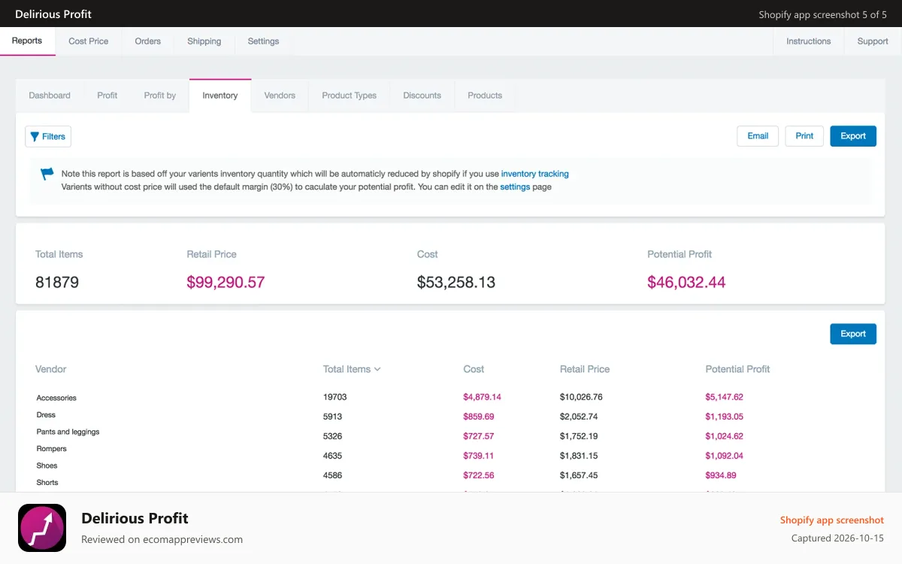Select the Shoes vendor row
902x564 pixels.
point(47,465)
